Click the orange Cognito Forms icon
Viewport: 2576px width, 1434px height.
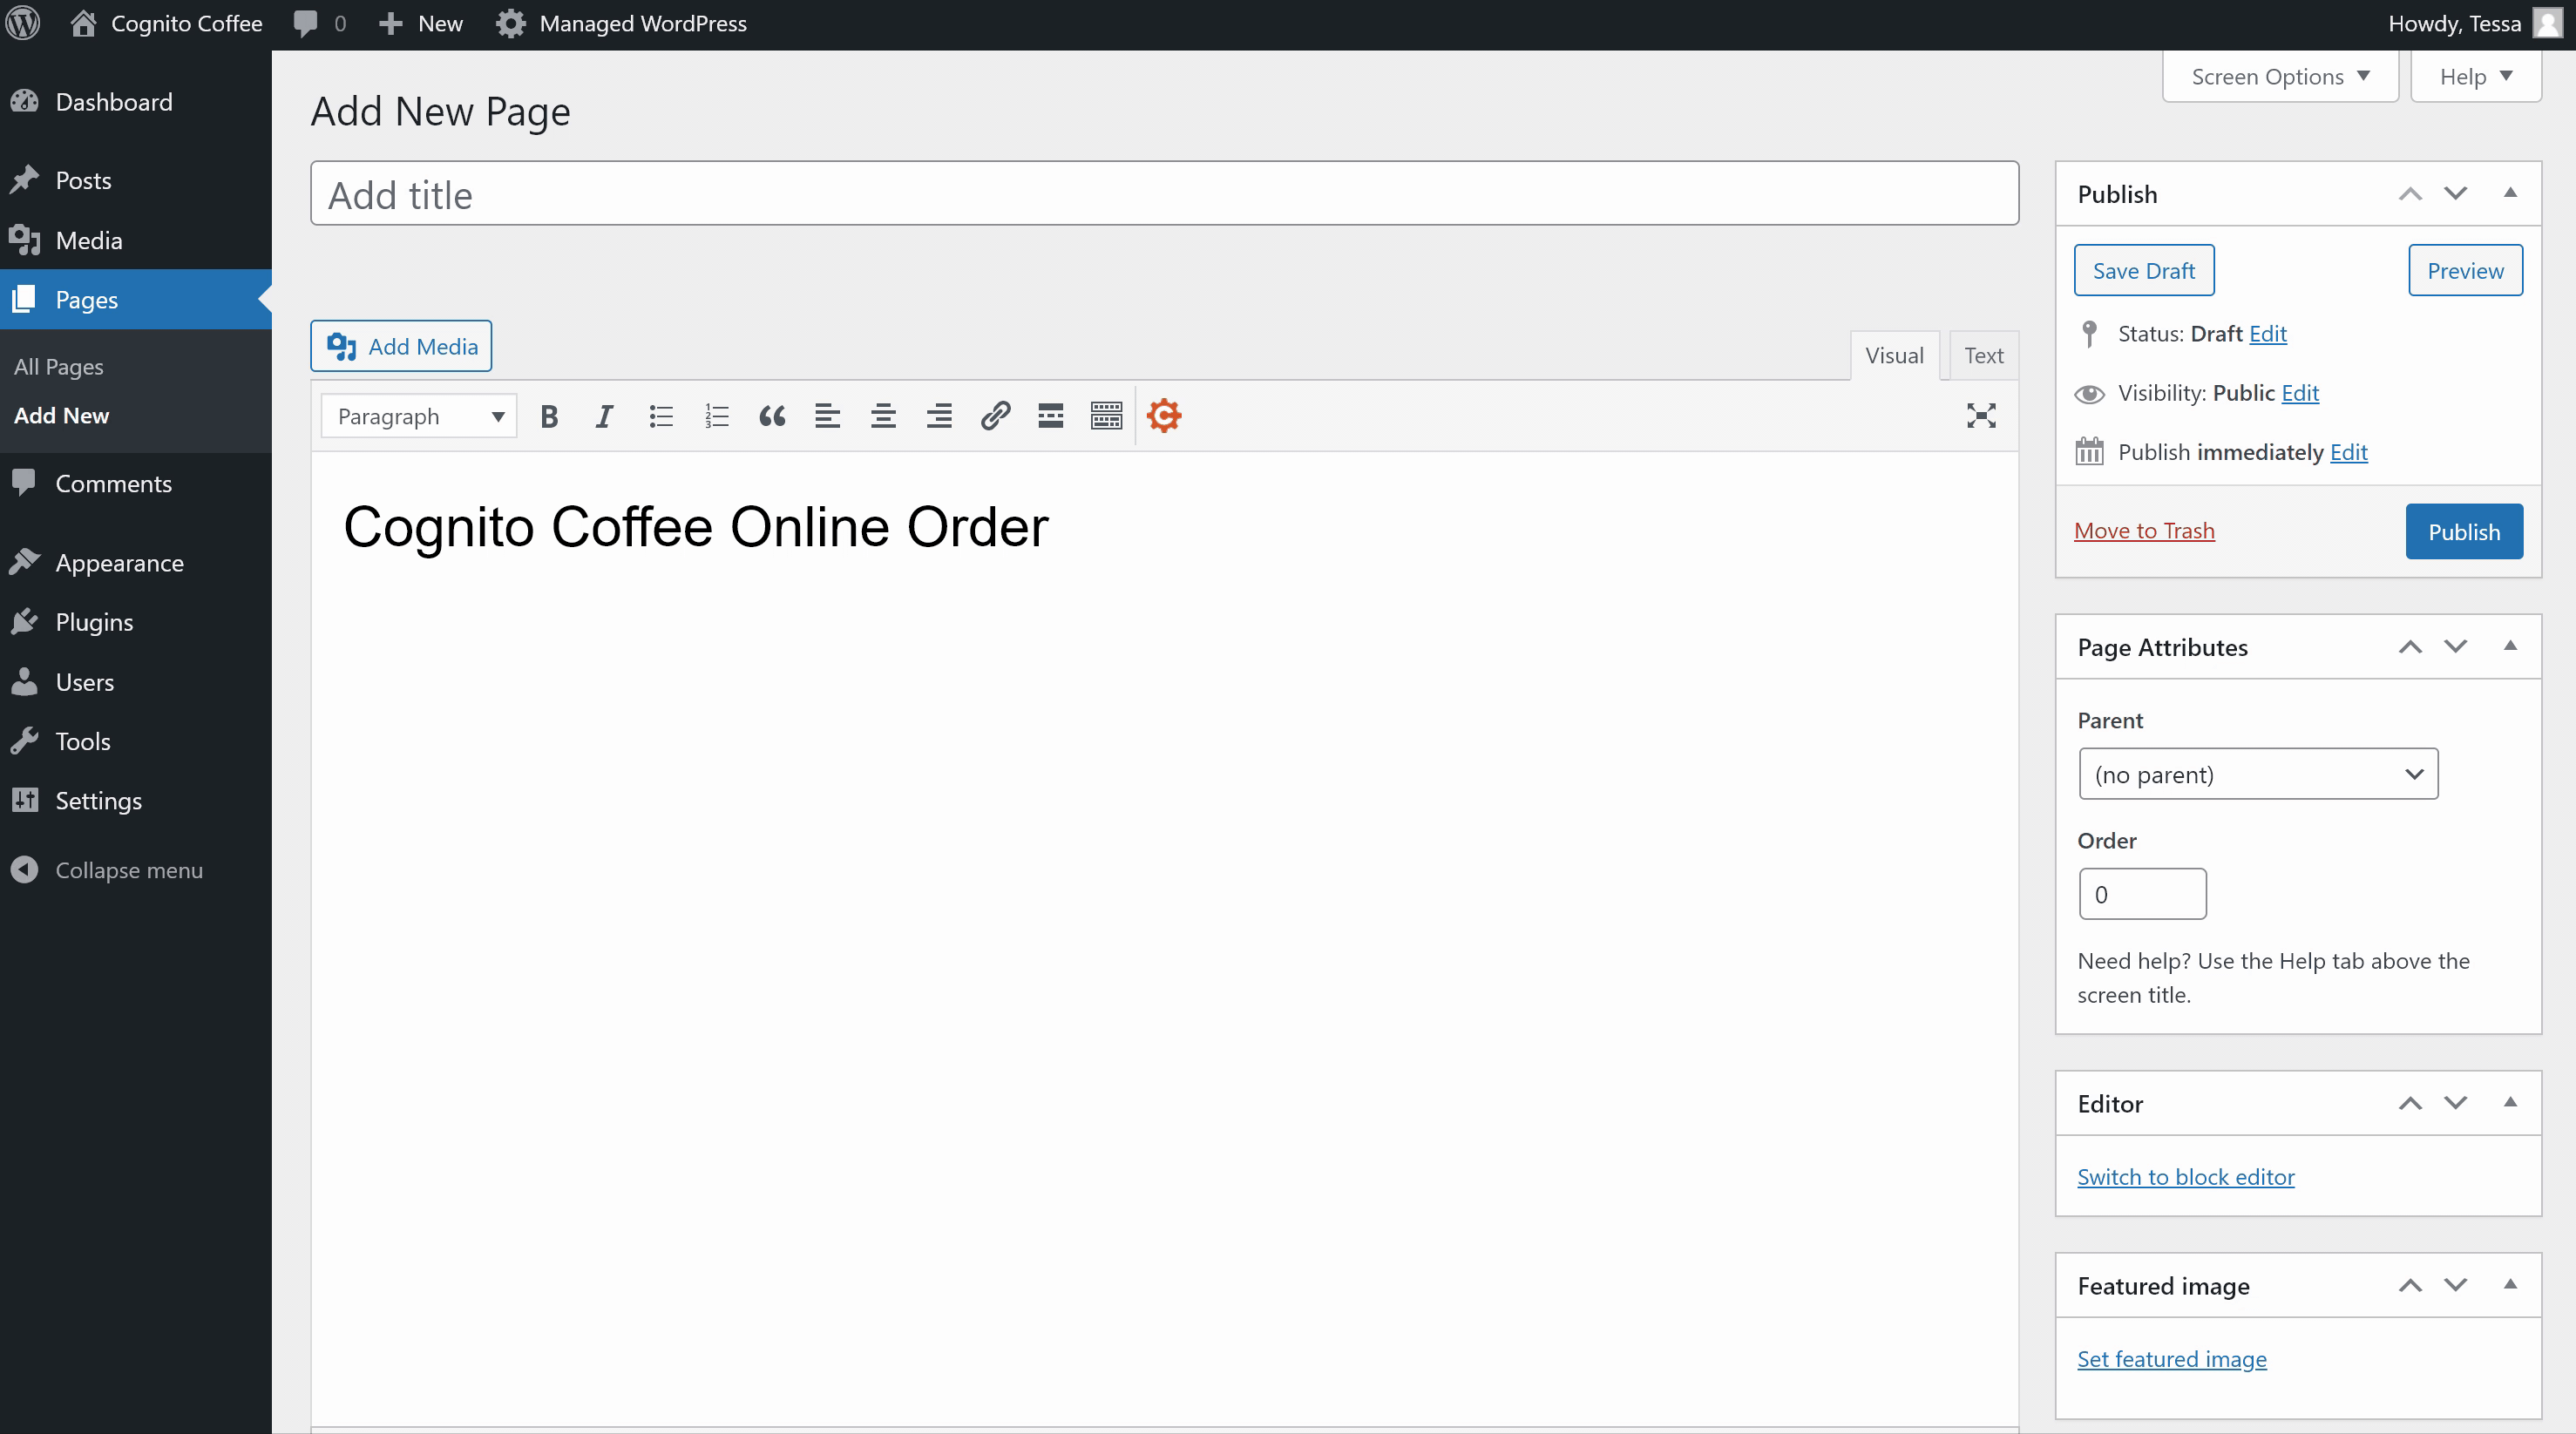[x=1164, y=416]
